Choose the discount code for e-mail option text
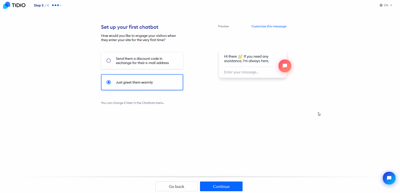Image resolution: width=400 pixels, height=193 pixels. [x=142, y=61]
